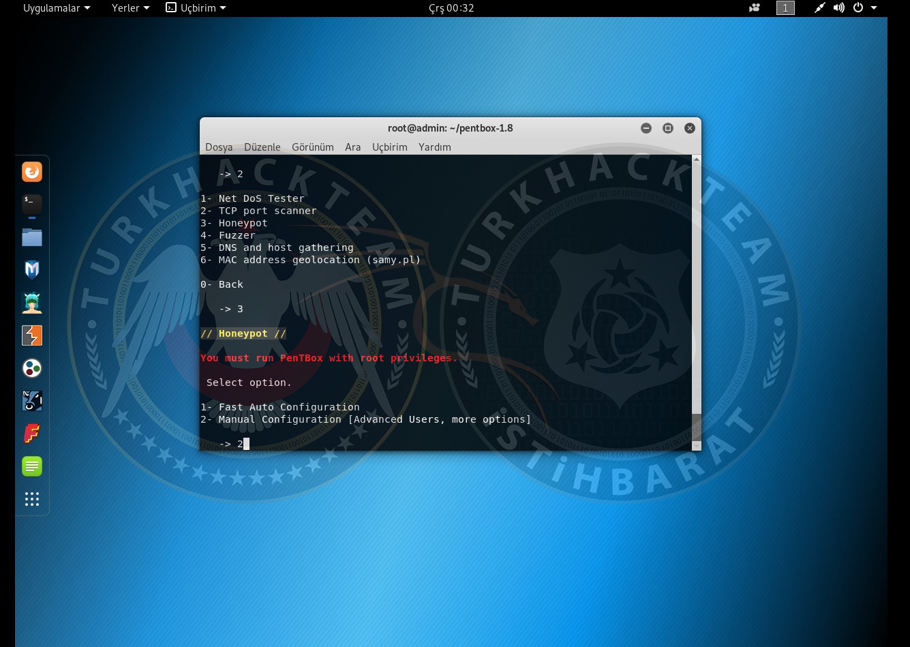Click workspace indicator number 1
This screenshot has height=647, width=910.
[x=785, y=8]
